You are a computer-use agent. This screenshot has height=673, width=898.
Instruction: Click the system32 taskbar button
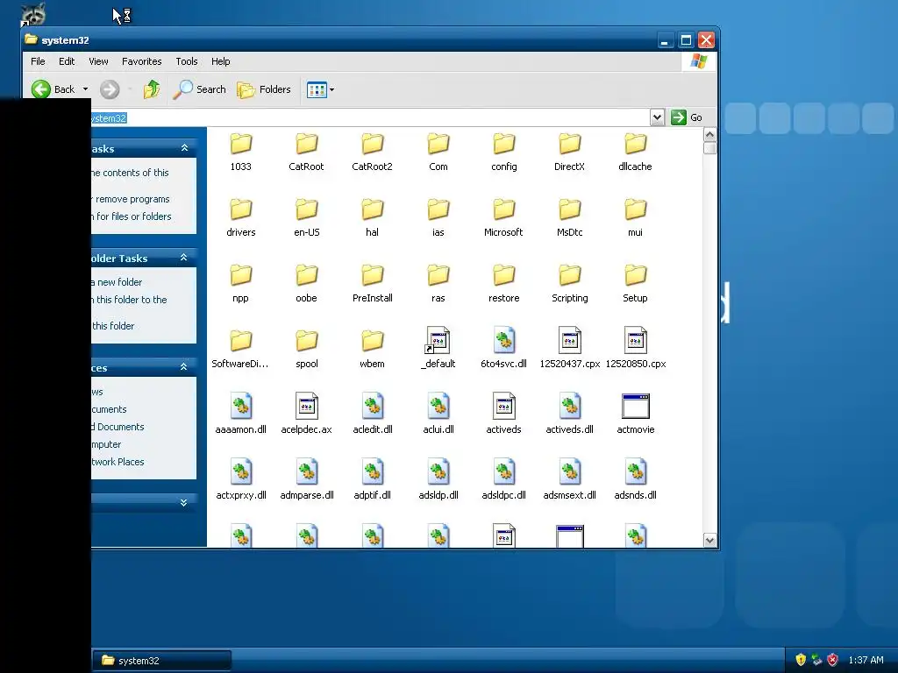click(x=161, y=661)
